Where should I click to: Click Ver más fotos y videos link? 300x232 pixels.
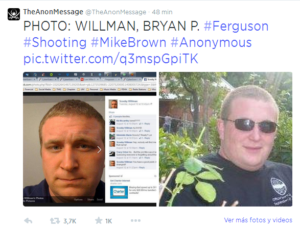(258, 220)
